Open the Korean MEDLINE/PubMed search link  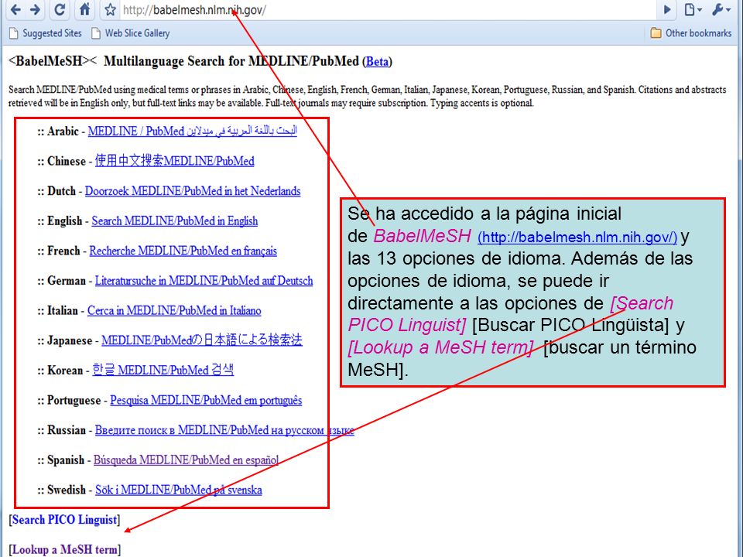(x=163, y=370)
